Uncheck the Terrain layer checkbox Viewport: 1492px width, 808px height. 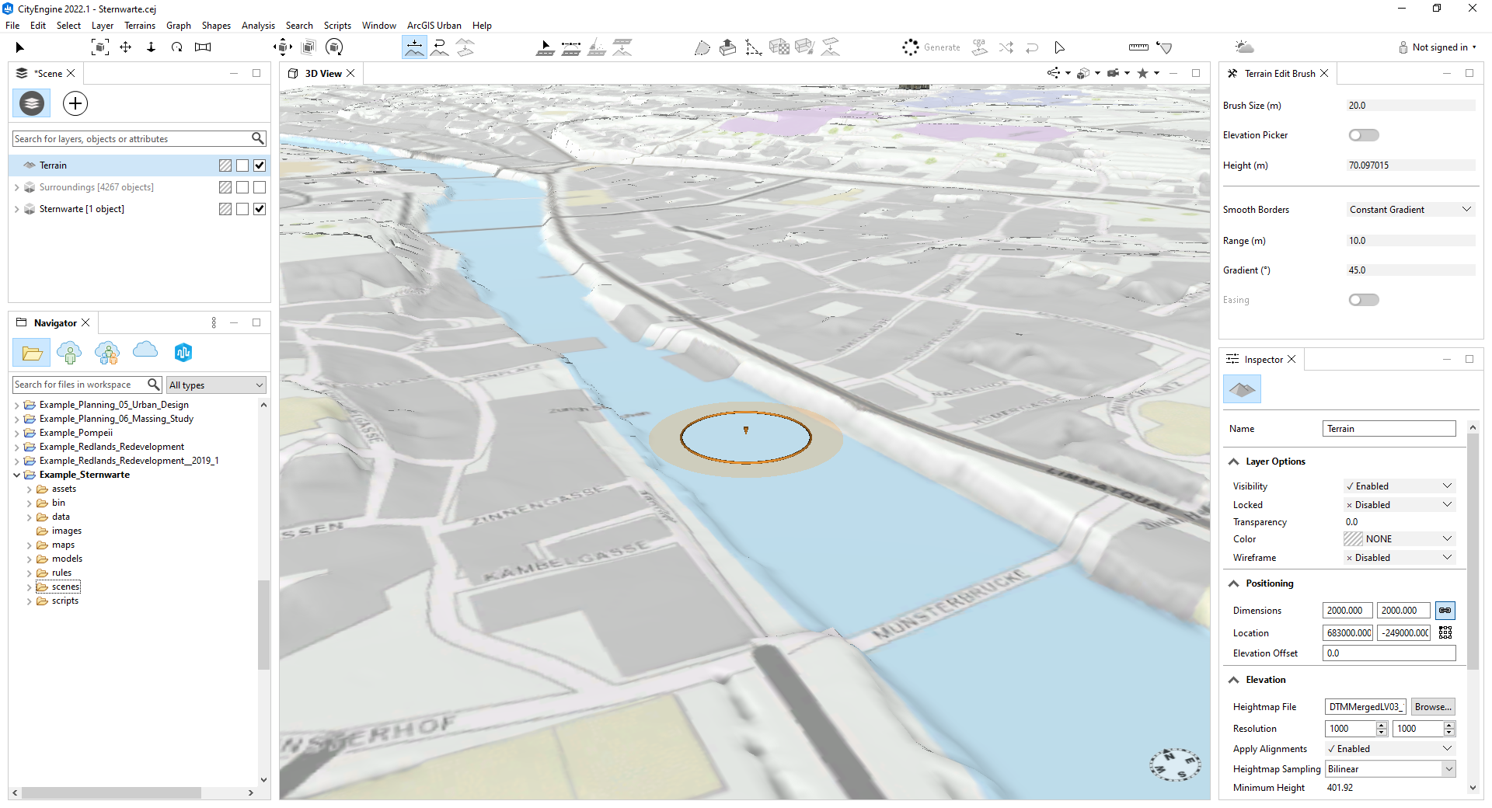click(260, 165)
